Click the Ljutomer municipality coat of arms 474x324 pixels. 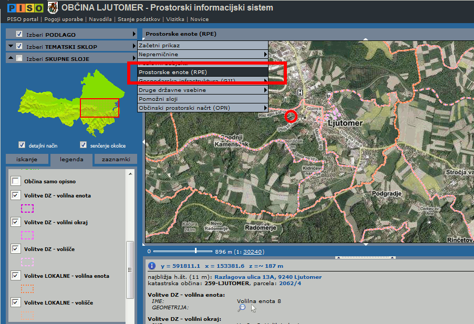53,7
